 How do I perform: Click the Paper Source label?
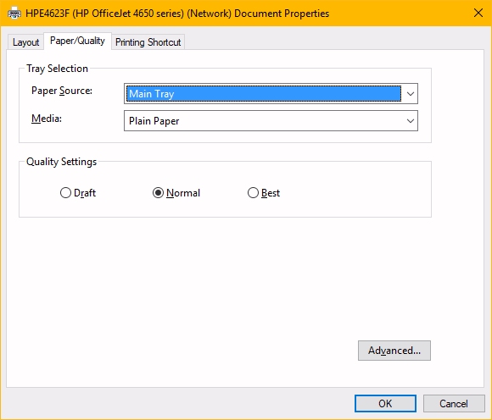pyautogui.click(x=62, y=91)
